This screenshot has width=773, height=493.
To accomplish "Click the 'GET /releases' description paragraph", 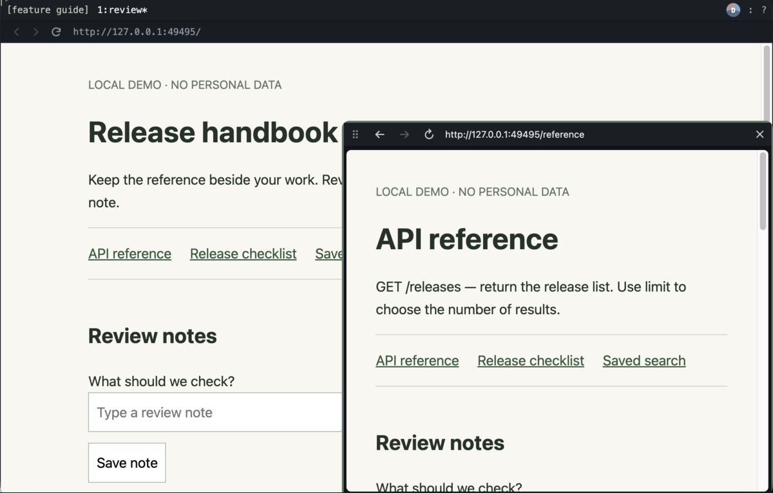I will (x=531, y=298).
